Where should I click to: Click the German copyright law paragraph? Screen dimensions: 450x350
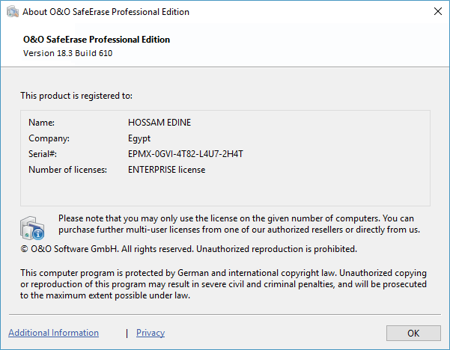[x=223, y=284]
